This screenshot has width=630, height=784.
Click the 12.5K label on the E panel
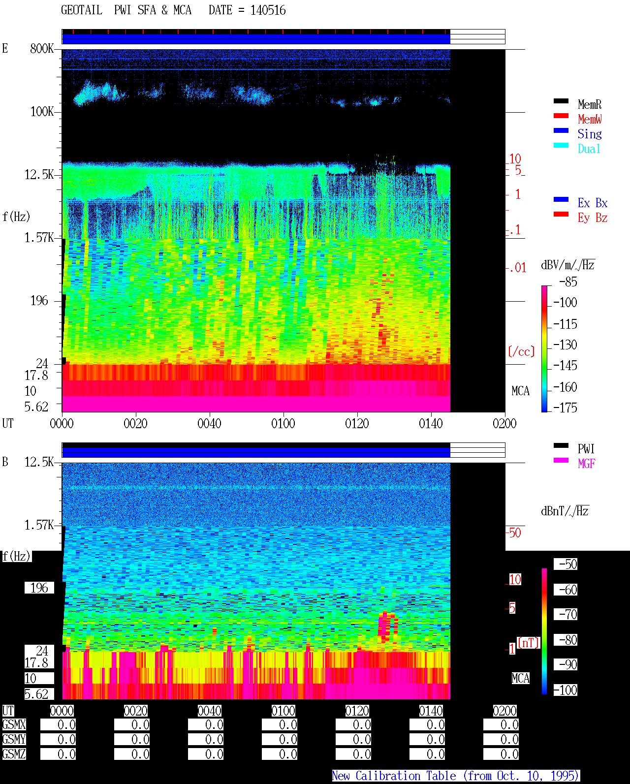39,174
